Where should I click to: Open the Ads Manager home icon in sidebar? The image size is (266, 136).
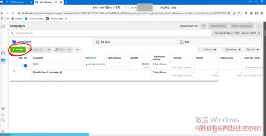3,26
